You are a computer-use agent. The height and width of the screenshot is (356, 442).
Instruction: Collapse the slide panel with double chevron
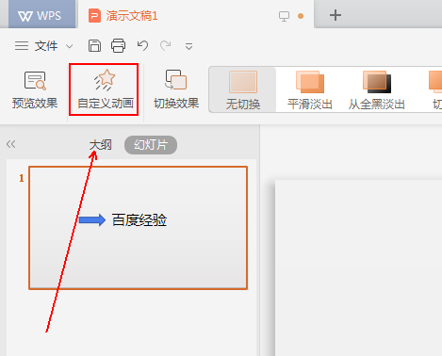point(10,144)
